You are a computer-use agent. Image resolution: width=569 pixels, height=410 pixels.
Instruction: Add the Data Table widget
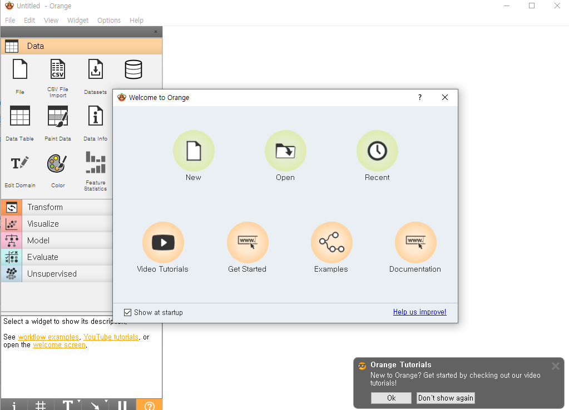20,123
